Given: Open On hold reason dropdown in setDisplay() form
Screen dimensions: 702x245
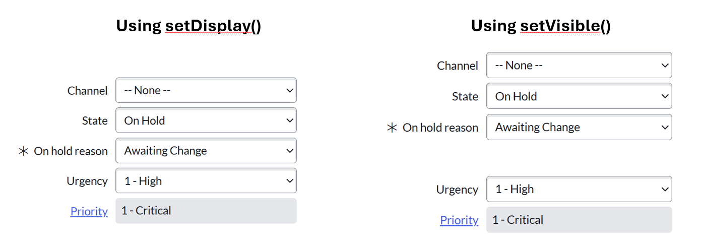Looking at the screenshot, I should tap(206, 151).
